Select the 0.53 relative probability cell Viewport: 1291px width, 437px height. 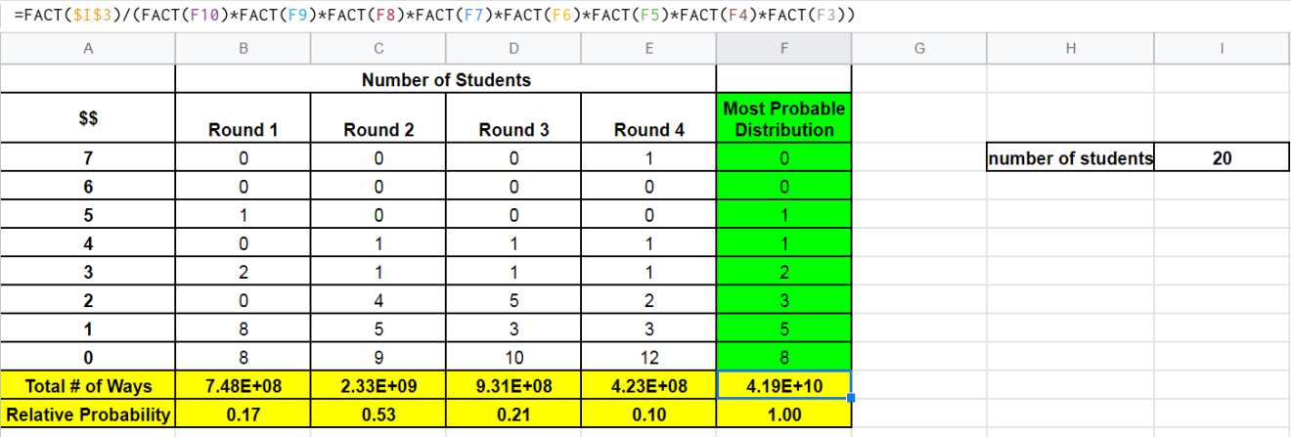(378, 415)
